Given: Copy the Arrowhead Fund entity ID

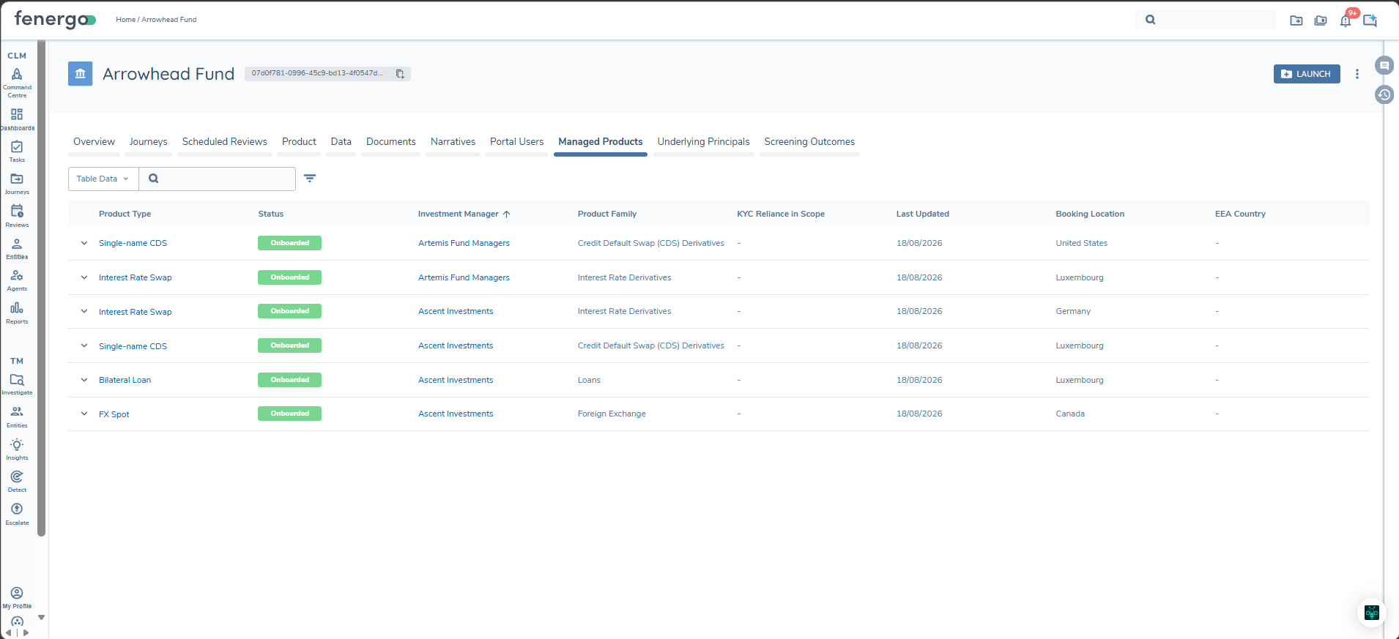Looking at the screenshot, I should tap(400, 74).
